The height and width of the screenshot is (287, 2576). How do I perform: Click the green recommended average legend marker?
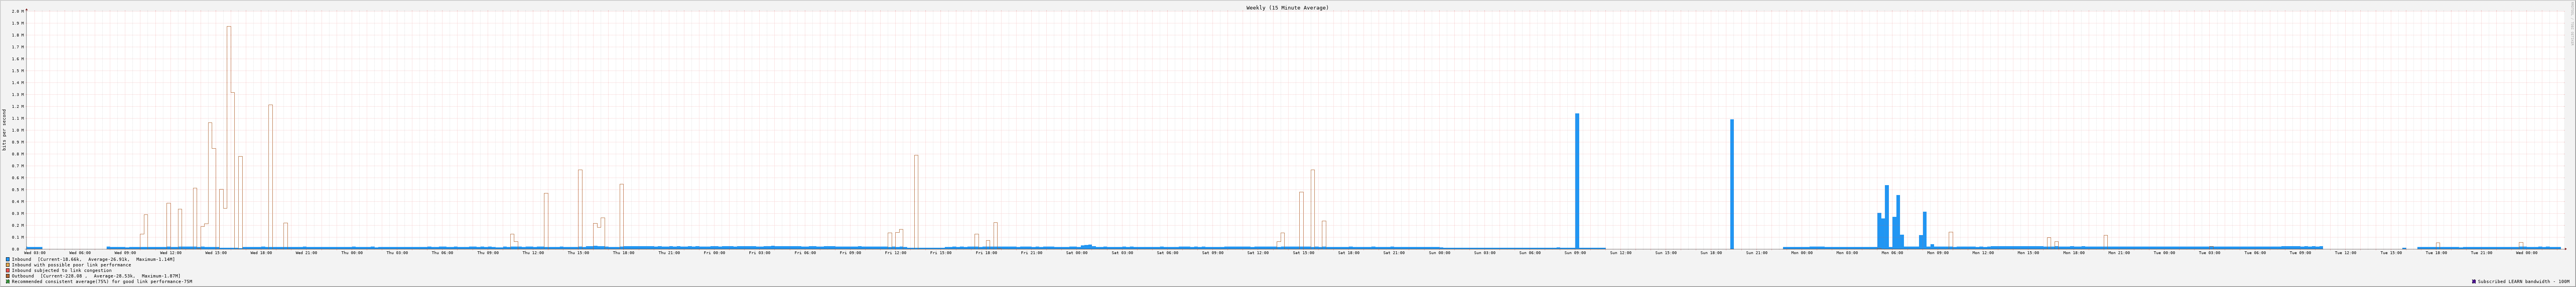point(8,282)
